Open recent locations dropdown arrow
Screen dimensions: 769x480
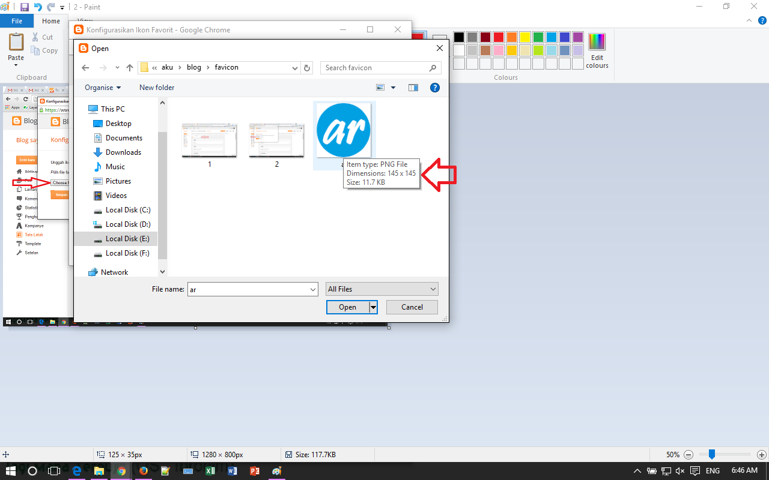(117, 68)
